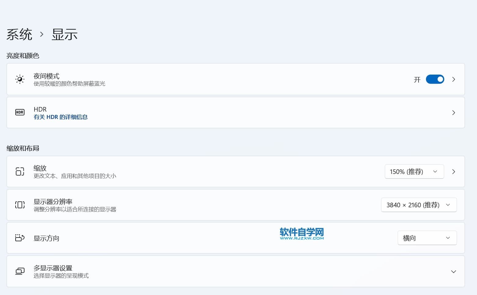Open the 3840 × 2160 resolution dropdown

(419, 205)
